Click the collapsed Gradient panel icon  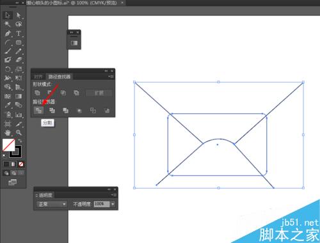(x=74, y=43)
